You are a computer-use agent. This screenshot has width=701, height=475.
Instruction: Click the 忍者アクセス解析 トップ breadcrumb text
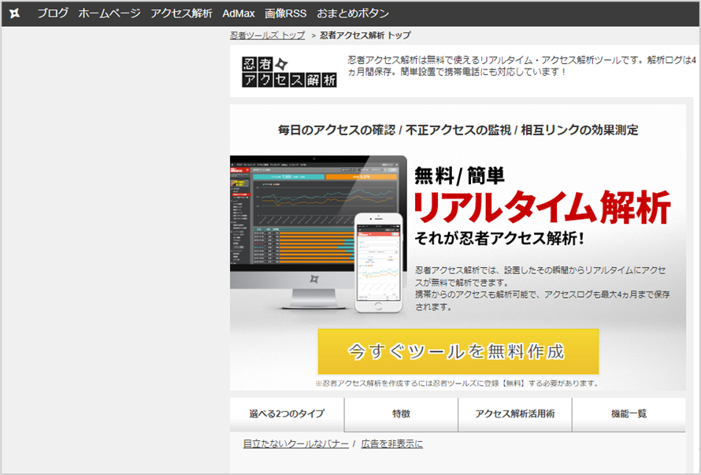365,35
